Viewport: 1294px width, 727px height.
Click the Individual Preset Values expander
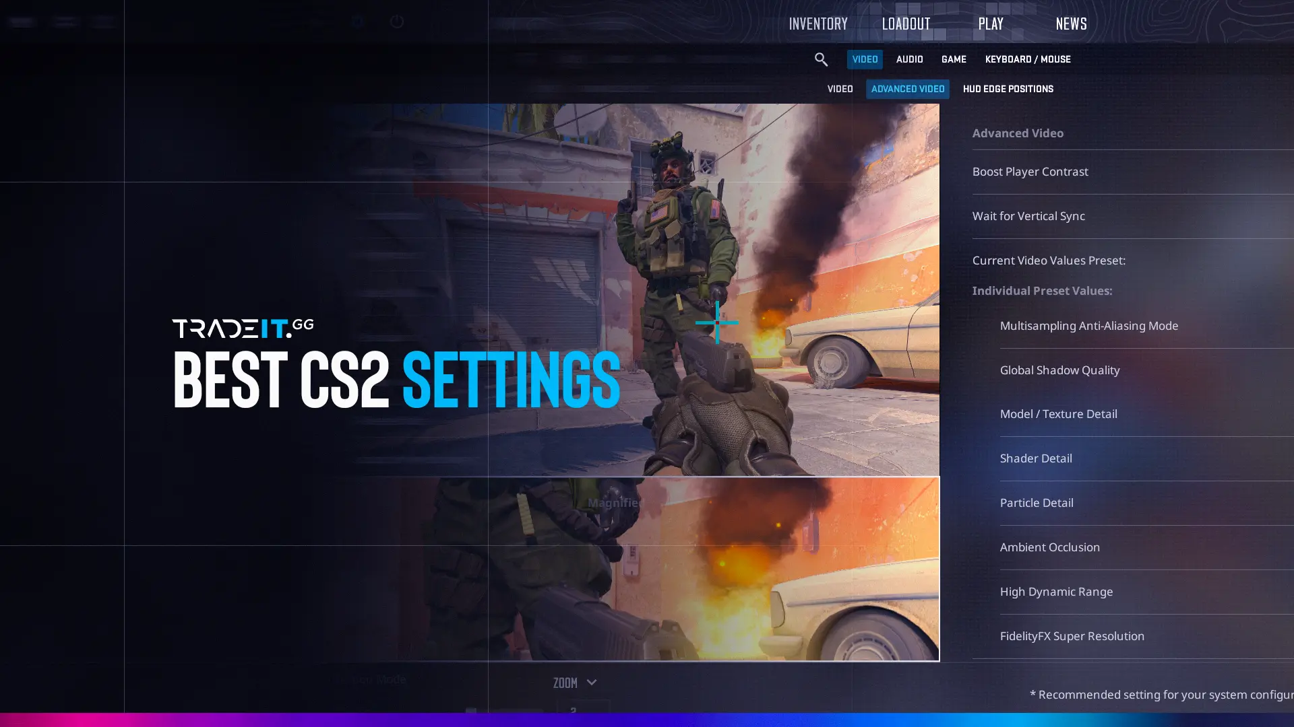pyautogui.click(x=1041, y=290)
